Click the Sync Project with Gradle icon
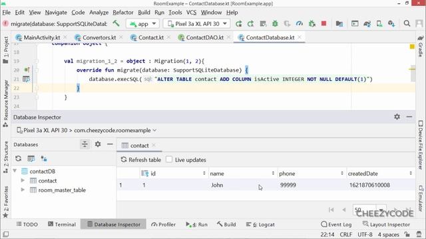This screenshot has width=426, height=239. click(x=367, y=24)
